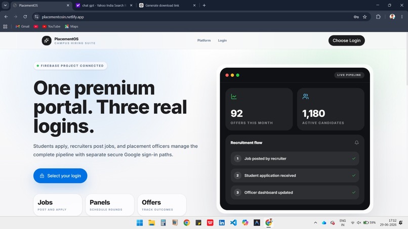This screenshot has height=229, width=408.
Task: Click the green dot in mock window
Action: coord(237,75)
